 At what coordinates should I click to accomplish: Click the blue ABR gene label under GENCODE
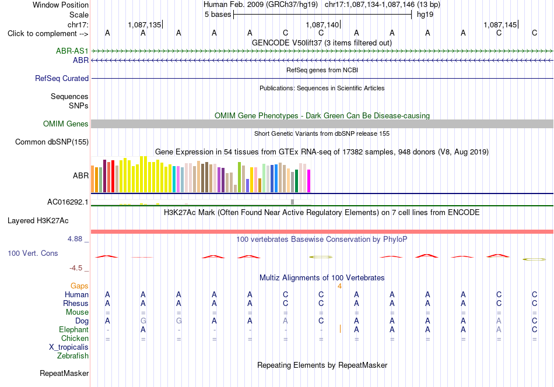[80, 61]
